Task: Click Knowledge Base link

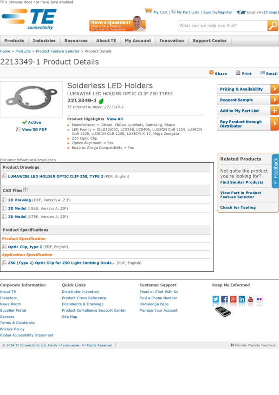Action: click(x=154, y=304)
